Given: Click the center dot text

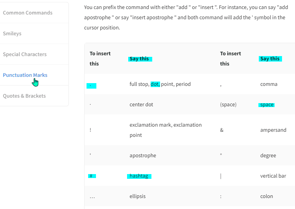Looking at the screenshot, I should point(141,105).
